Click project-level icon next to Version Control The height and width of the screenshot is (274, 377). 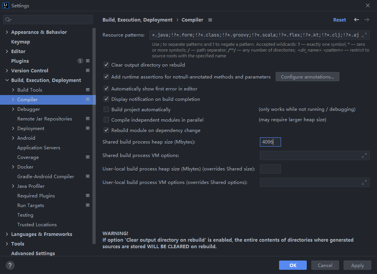coord(88,70)
